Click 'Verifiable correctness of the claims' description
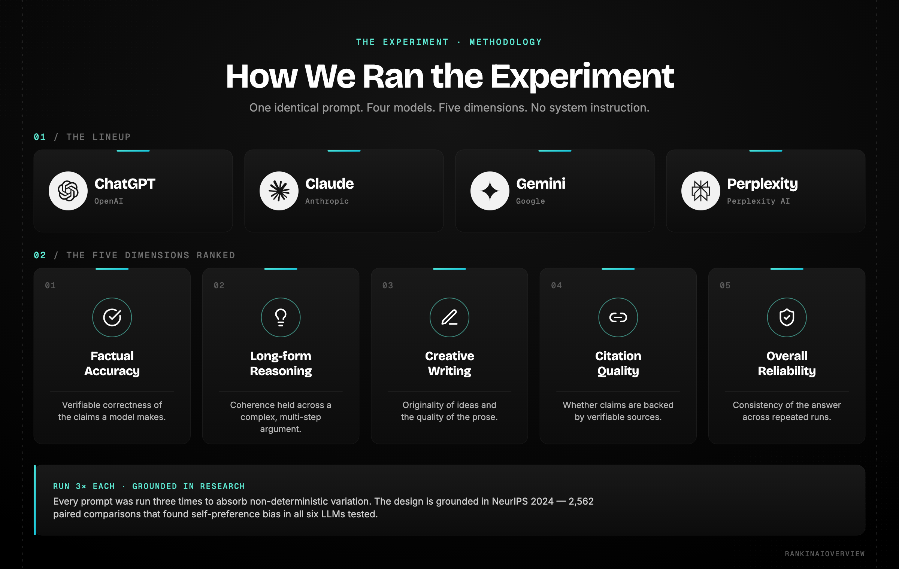 click(112, 411)
